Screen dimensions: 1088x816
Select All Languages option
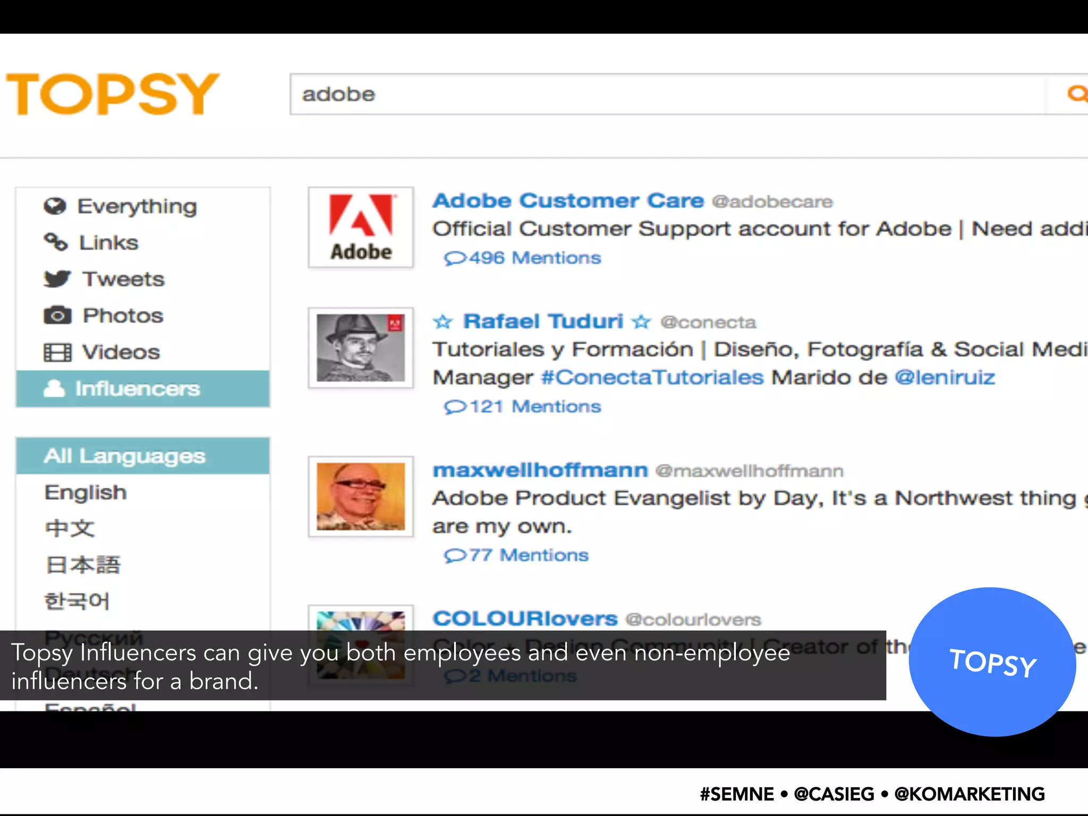(x=143, y=456)
